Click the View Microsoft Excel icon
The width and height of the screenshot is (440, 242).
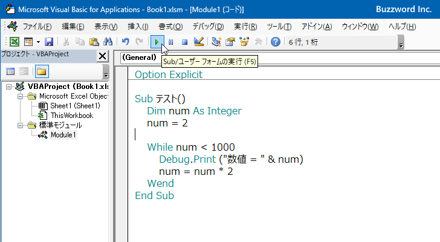click(x=15, y=42)
